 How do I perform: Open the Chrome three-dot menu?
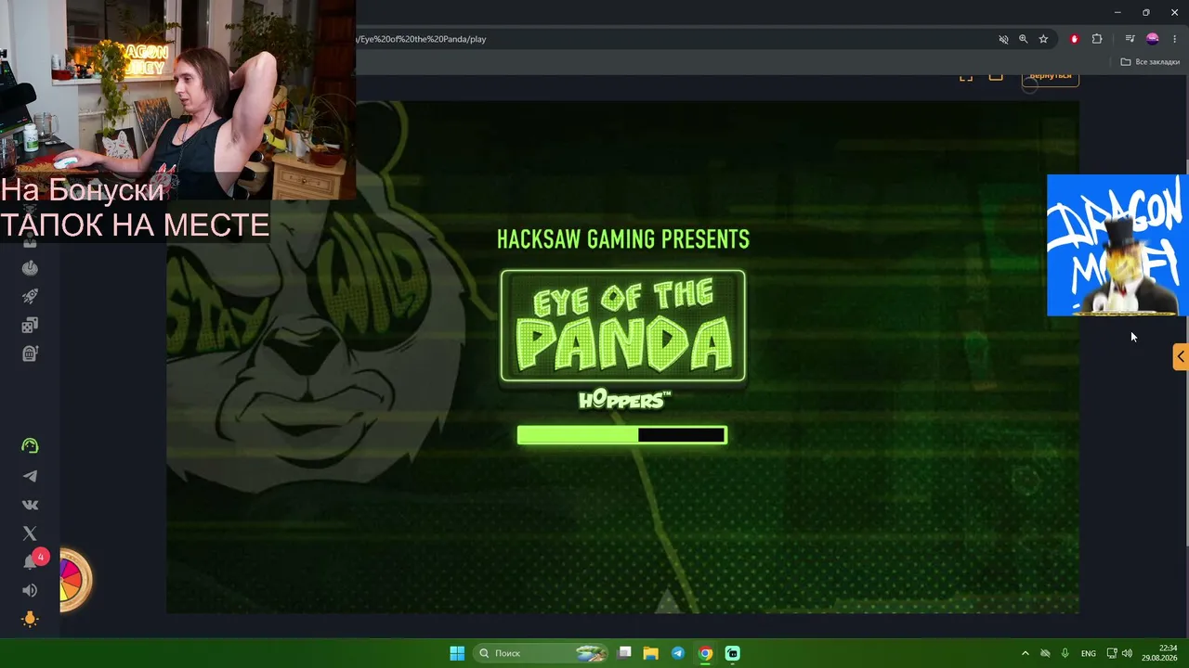point(1175,39)
